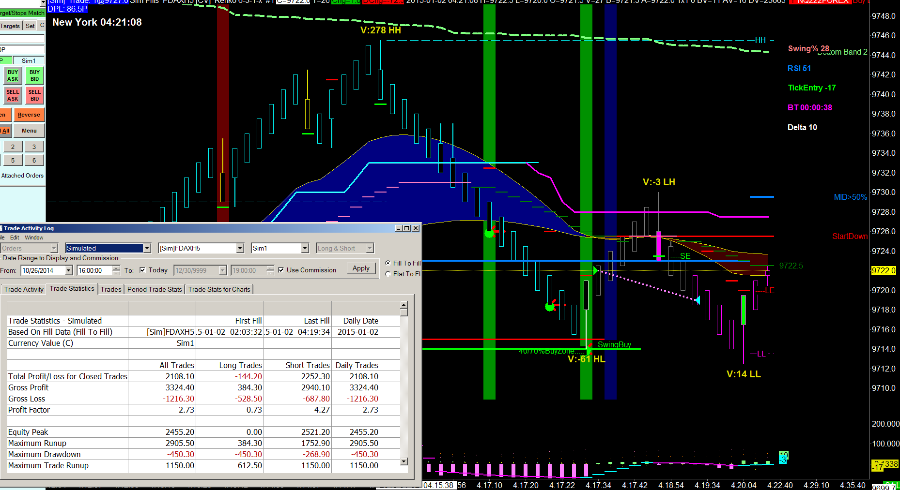Viewport: 900px width, 490px height.
Task: Switch to the Trade Activity tab
Action: [x=24, y=289]
